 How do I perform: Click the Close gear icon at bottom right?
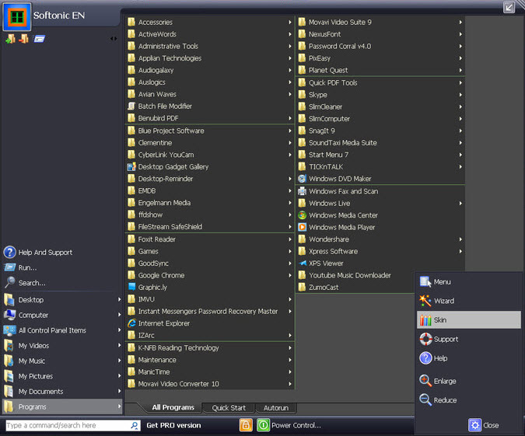pos(474,425)
